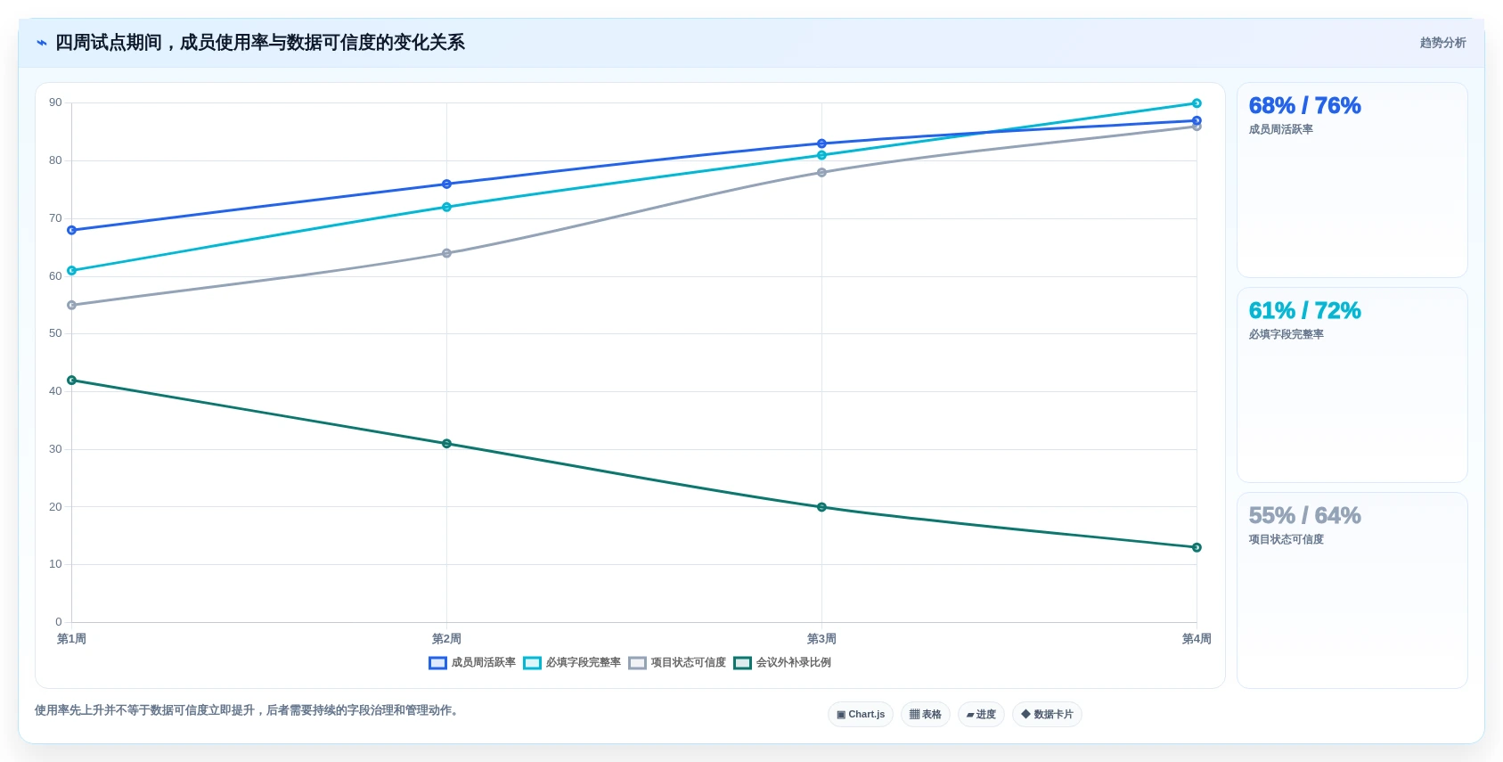This screenshot has width=1503, height=762.
Task: Click the 第3周 point on 项目状态可信度 line
Action: [x=821, y=173]
